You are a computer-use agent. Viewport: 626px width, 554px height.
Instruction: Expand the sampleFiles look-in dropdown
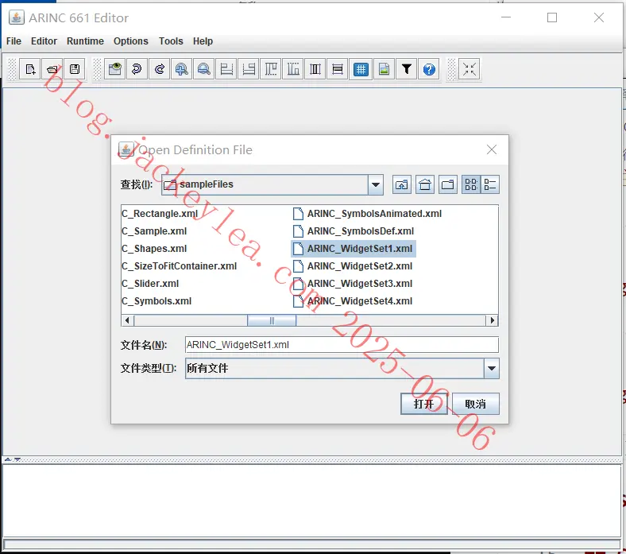pos(376,184)
